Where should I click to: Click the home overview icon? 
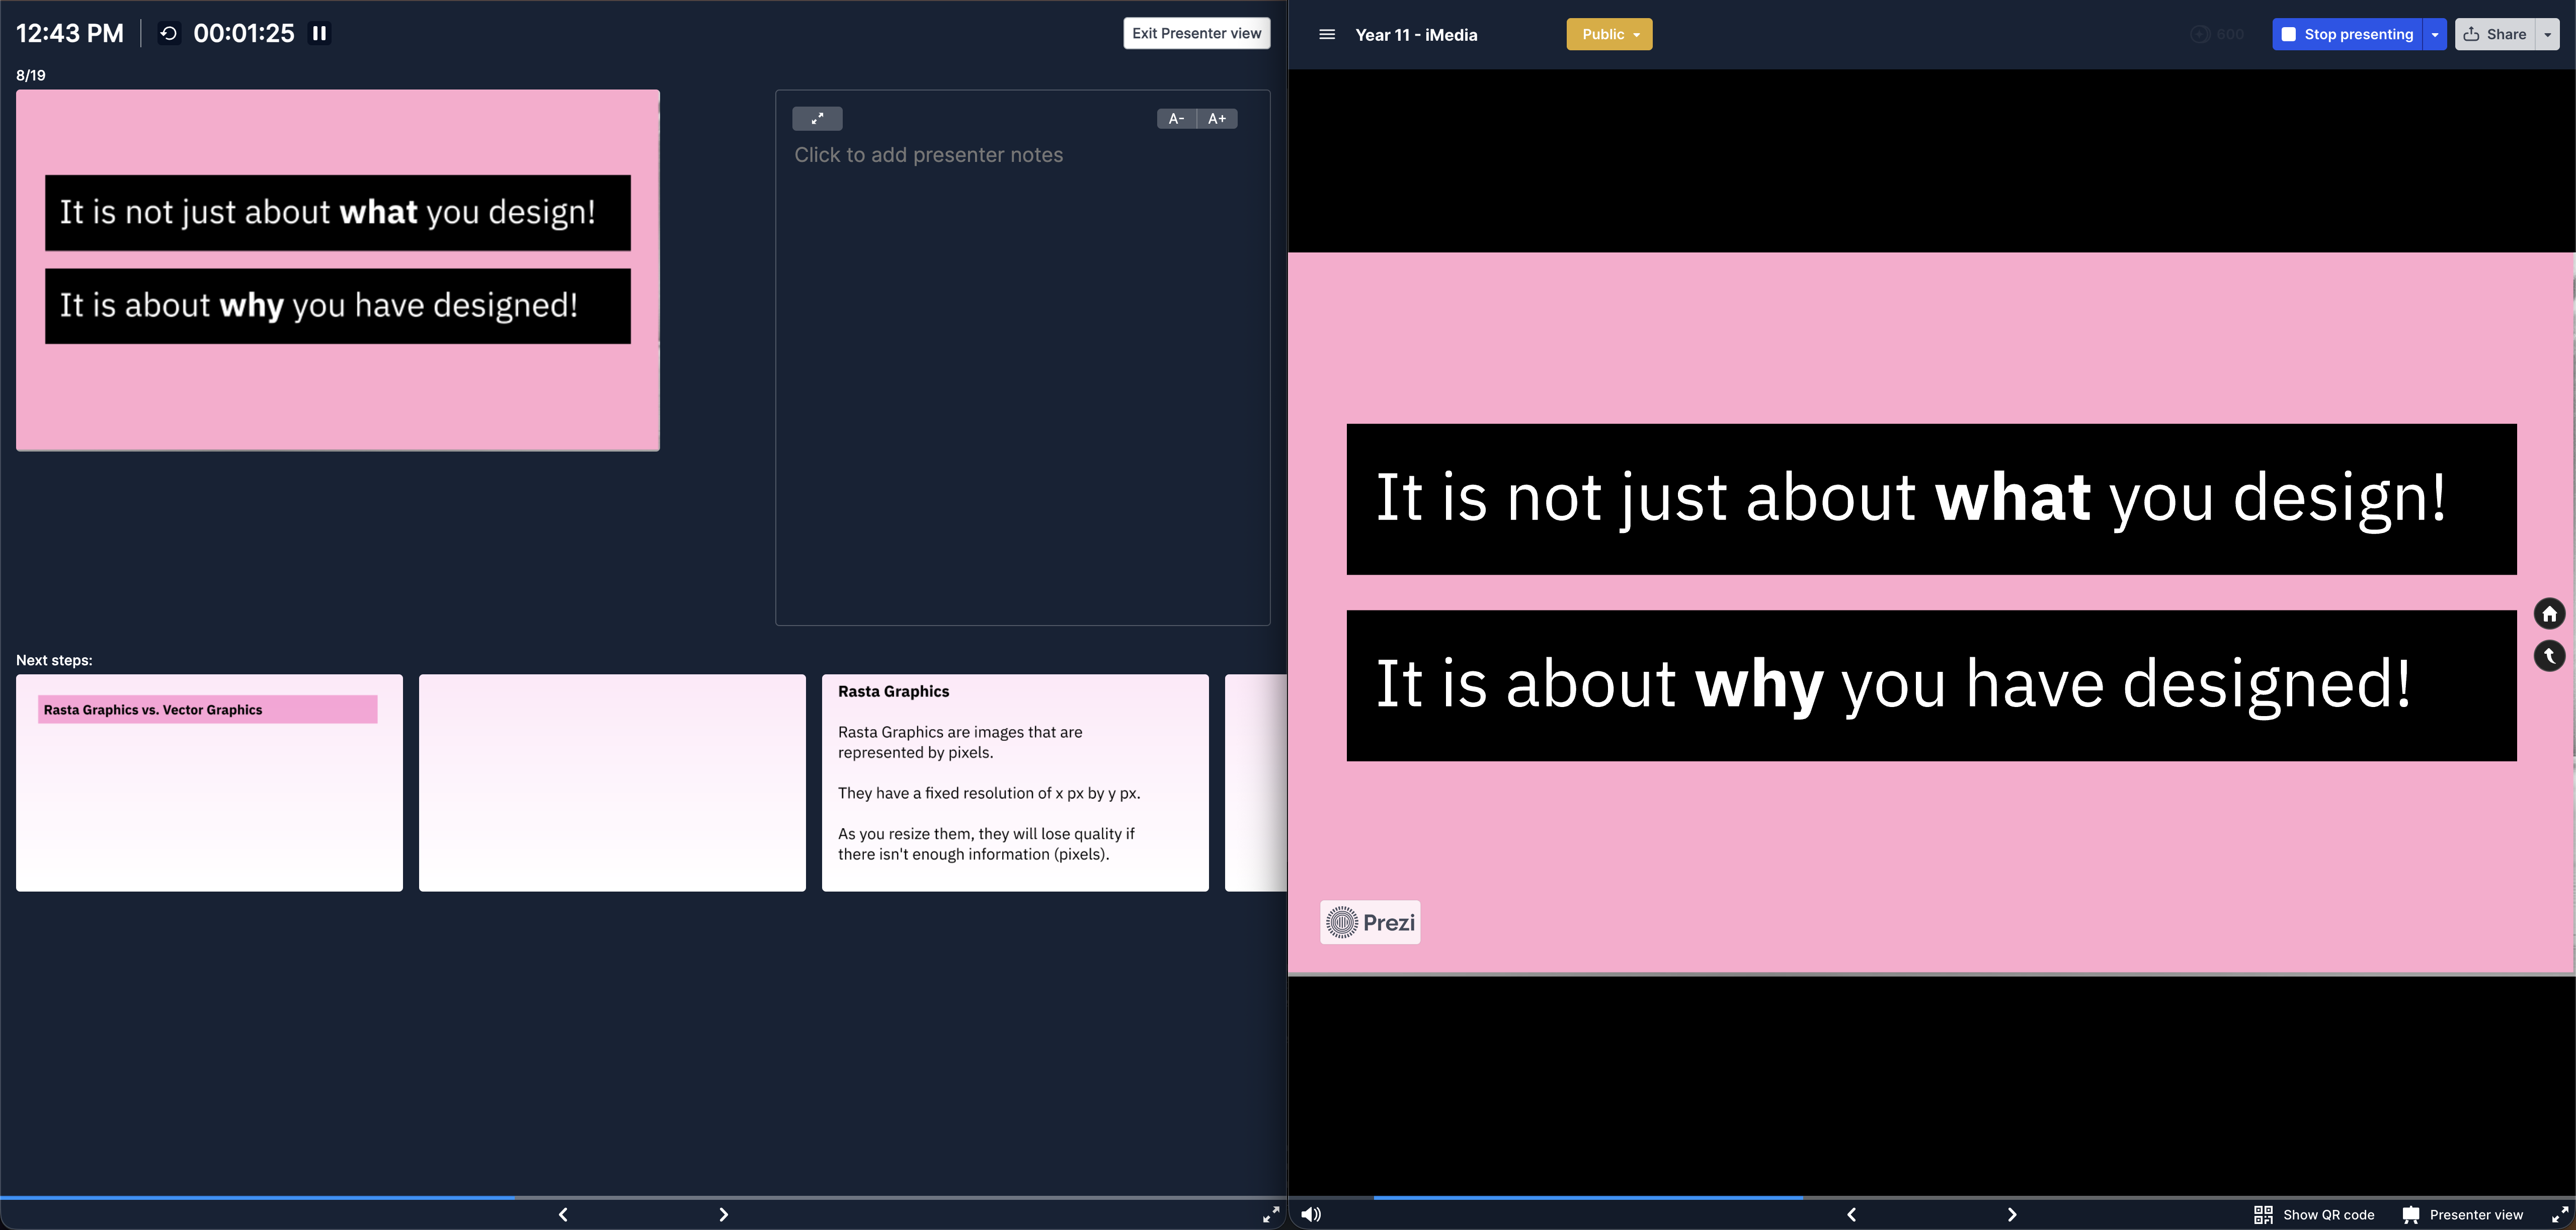[2549, 613]
